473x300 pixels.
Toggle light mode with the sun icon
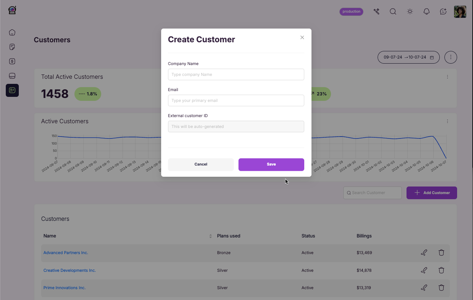pos(410,11)
